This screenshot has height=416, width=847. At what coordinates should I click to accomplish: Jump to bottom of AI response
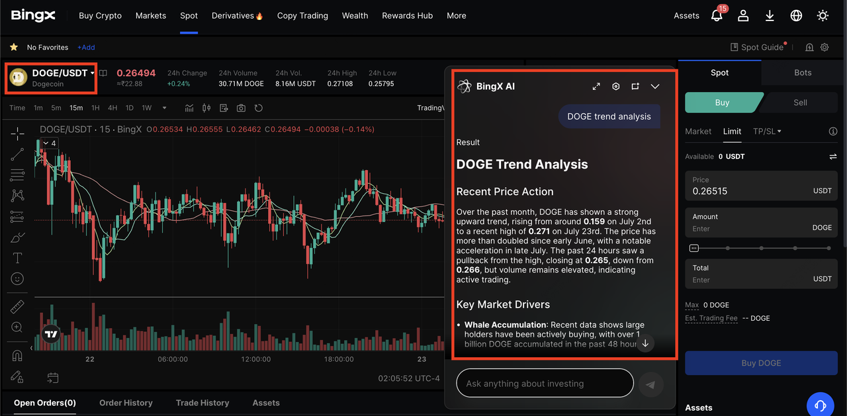click(645, 343)
